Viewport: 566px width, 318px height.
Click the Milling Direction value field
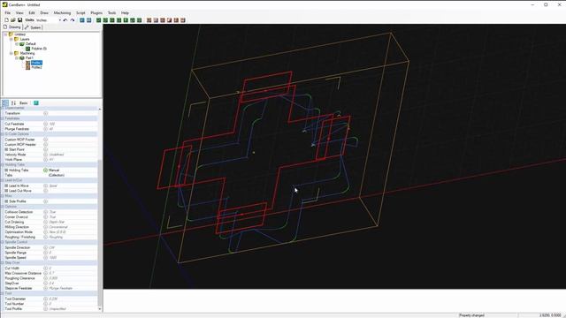point(73,227)
